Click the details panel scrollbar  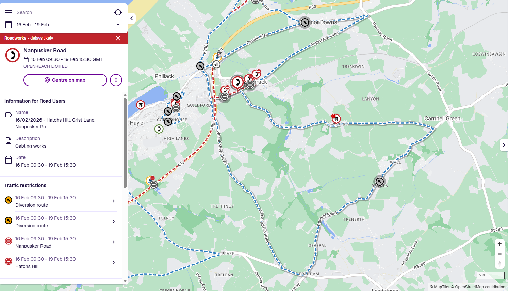point(125,143)
